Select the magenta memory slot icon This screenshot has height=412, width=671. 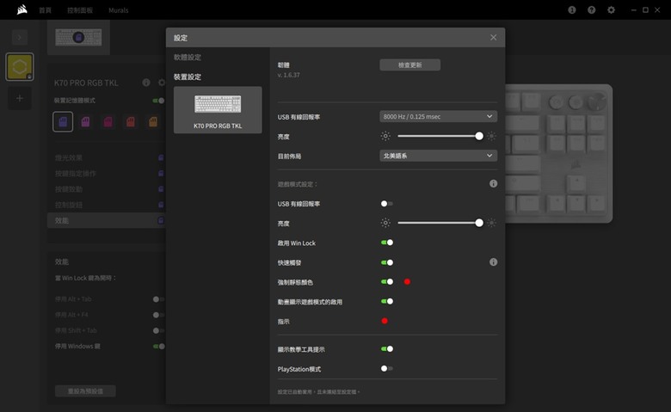click(108, 122)
